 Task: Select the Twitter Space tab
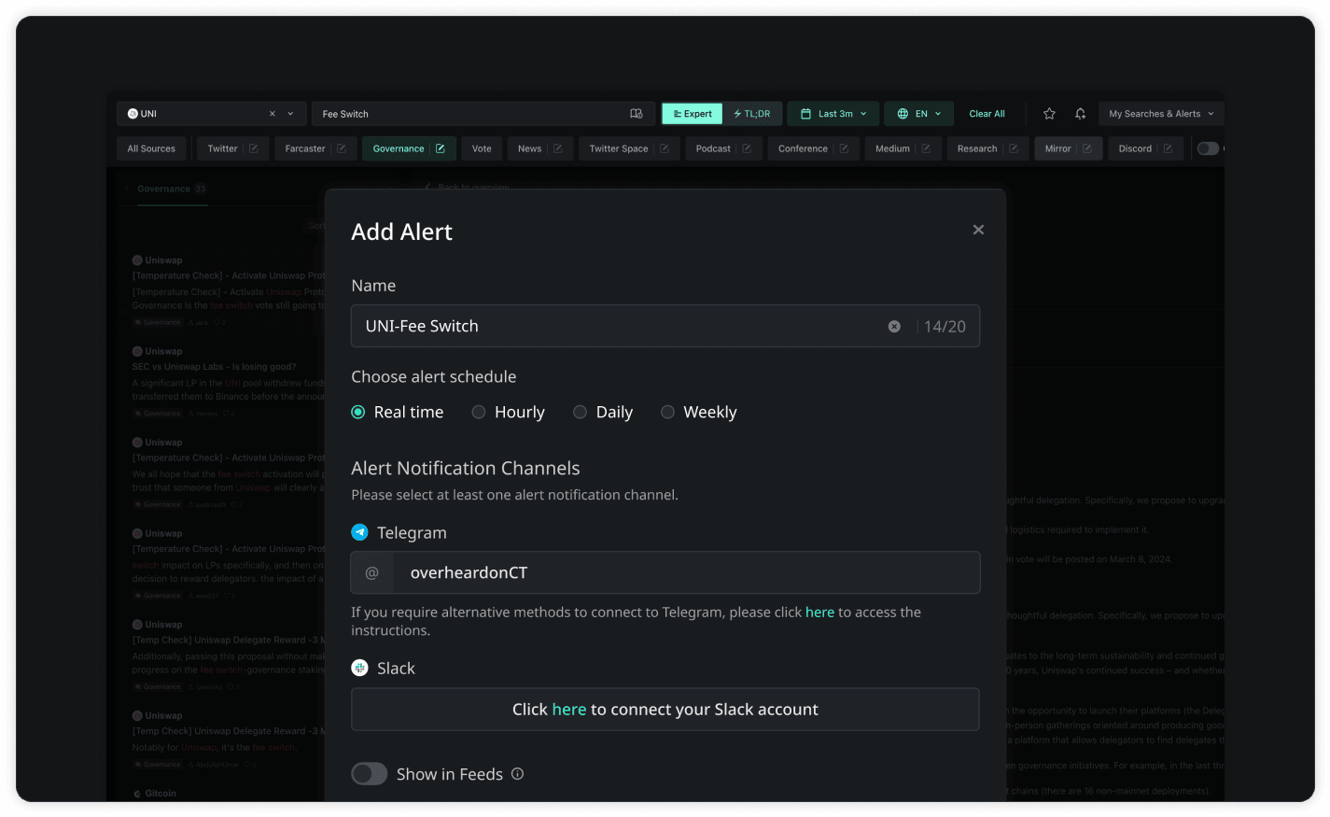(618, 148)
